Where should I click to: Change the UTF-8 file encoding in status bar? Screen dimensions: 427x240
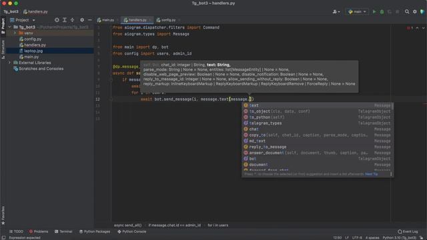357,237
